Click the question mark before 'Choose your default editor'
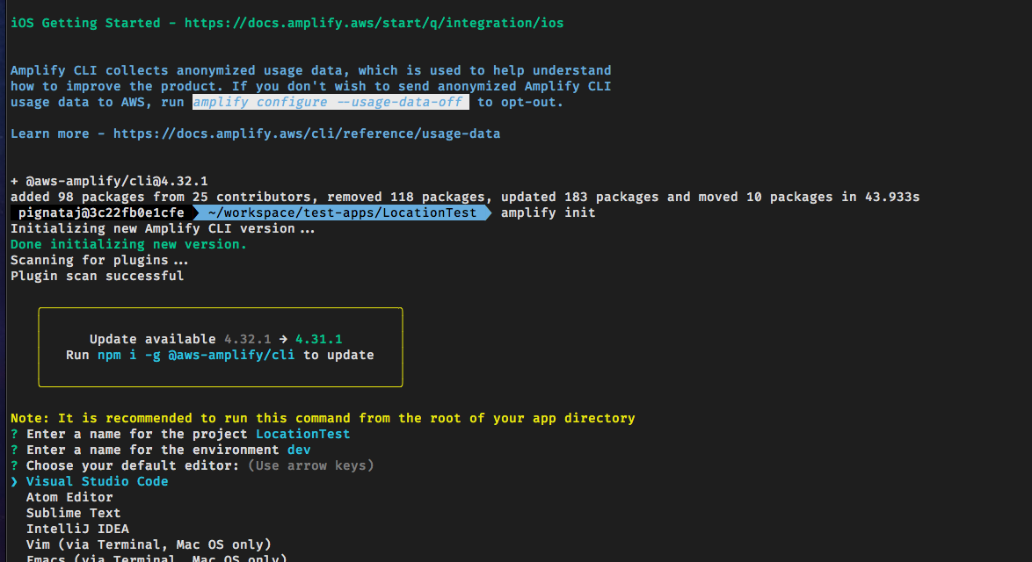The image size is (1032, 562). [14, 465]
